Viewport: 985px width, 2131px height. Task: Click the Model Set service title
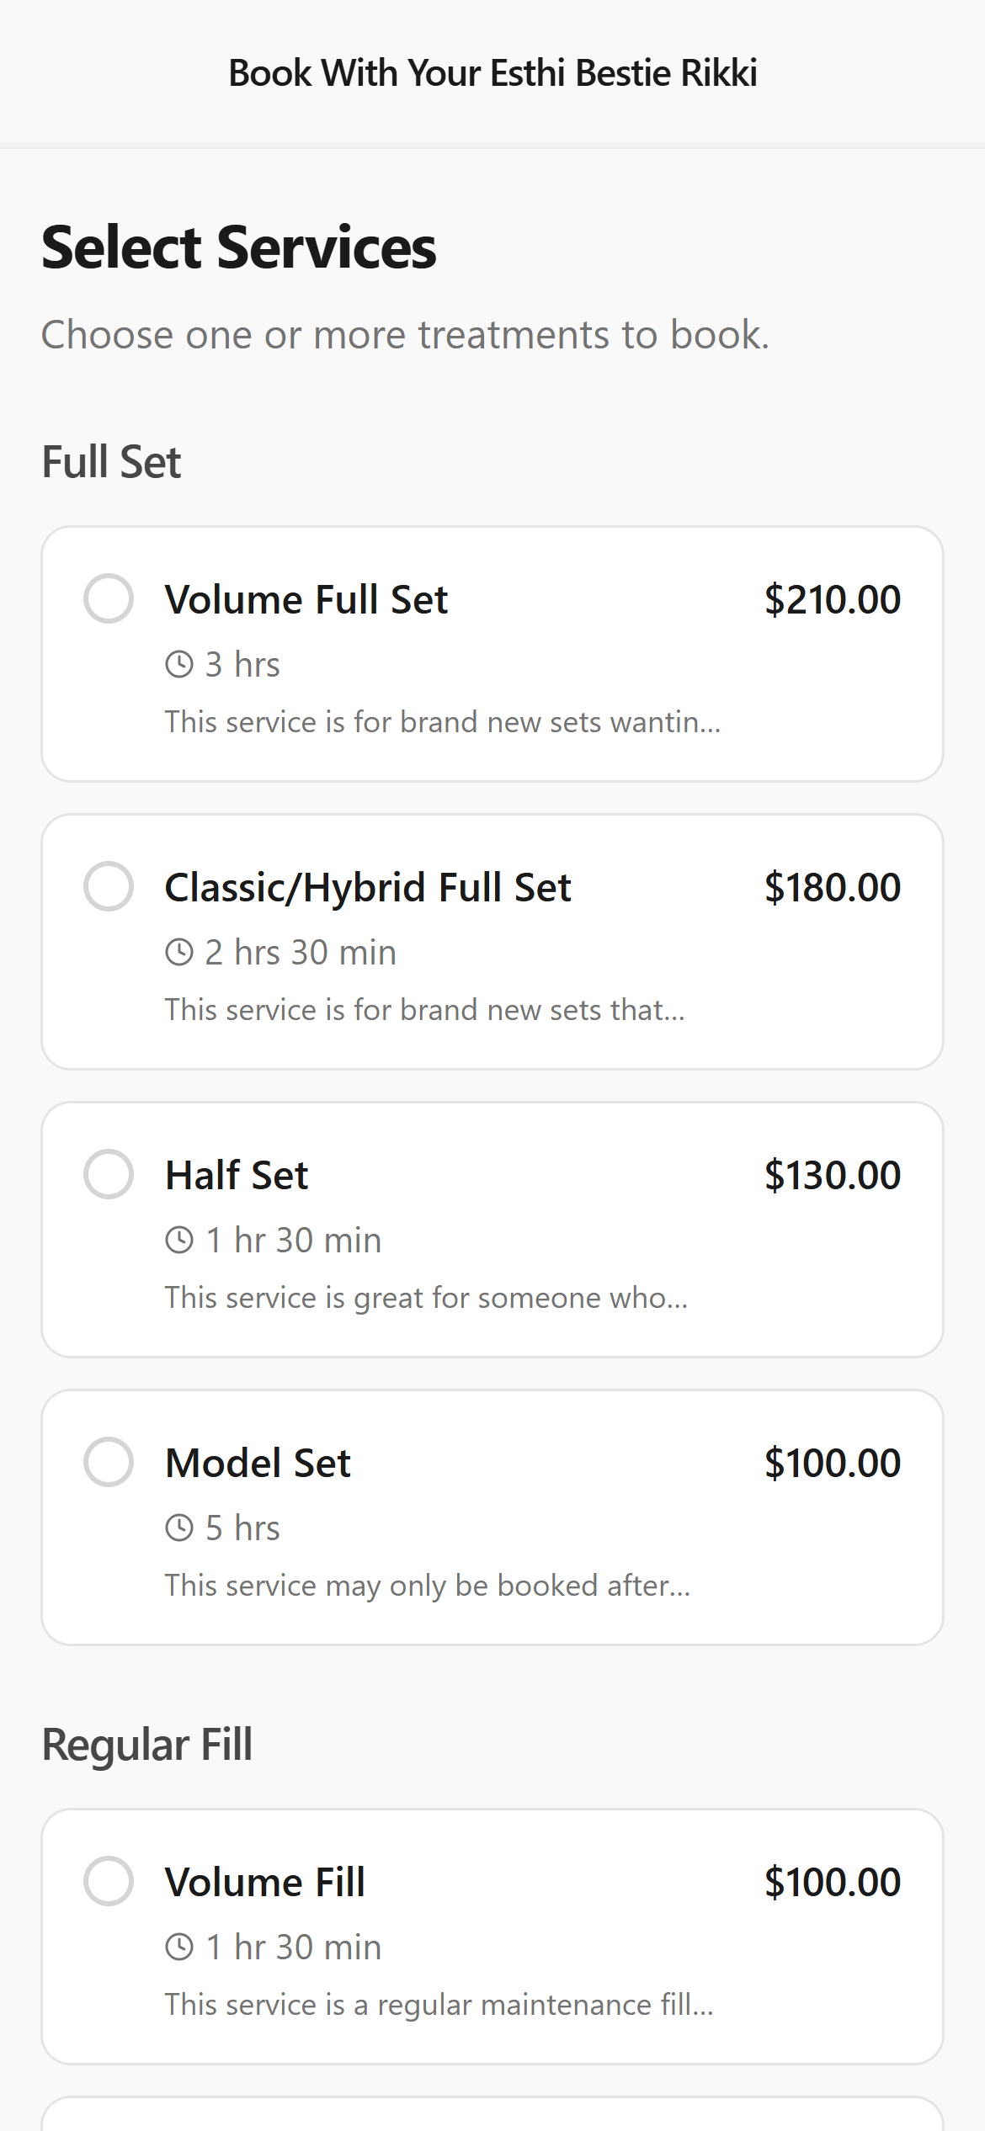pos(258,1464)
